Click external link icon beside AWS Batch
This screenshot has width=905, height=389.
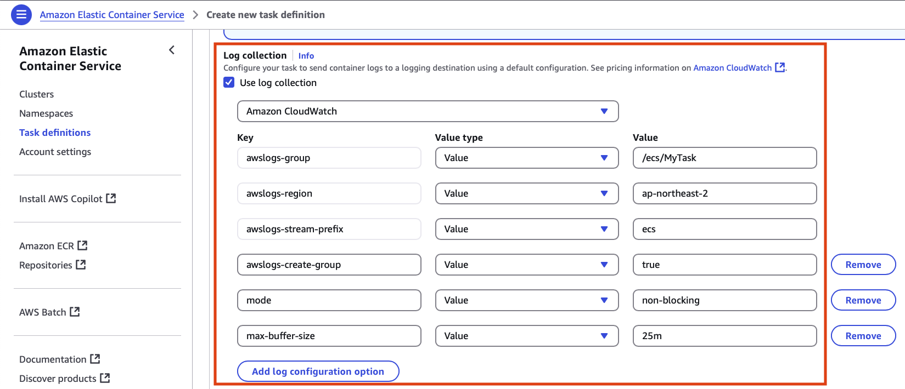(x=75, y=312)
